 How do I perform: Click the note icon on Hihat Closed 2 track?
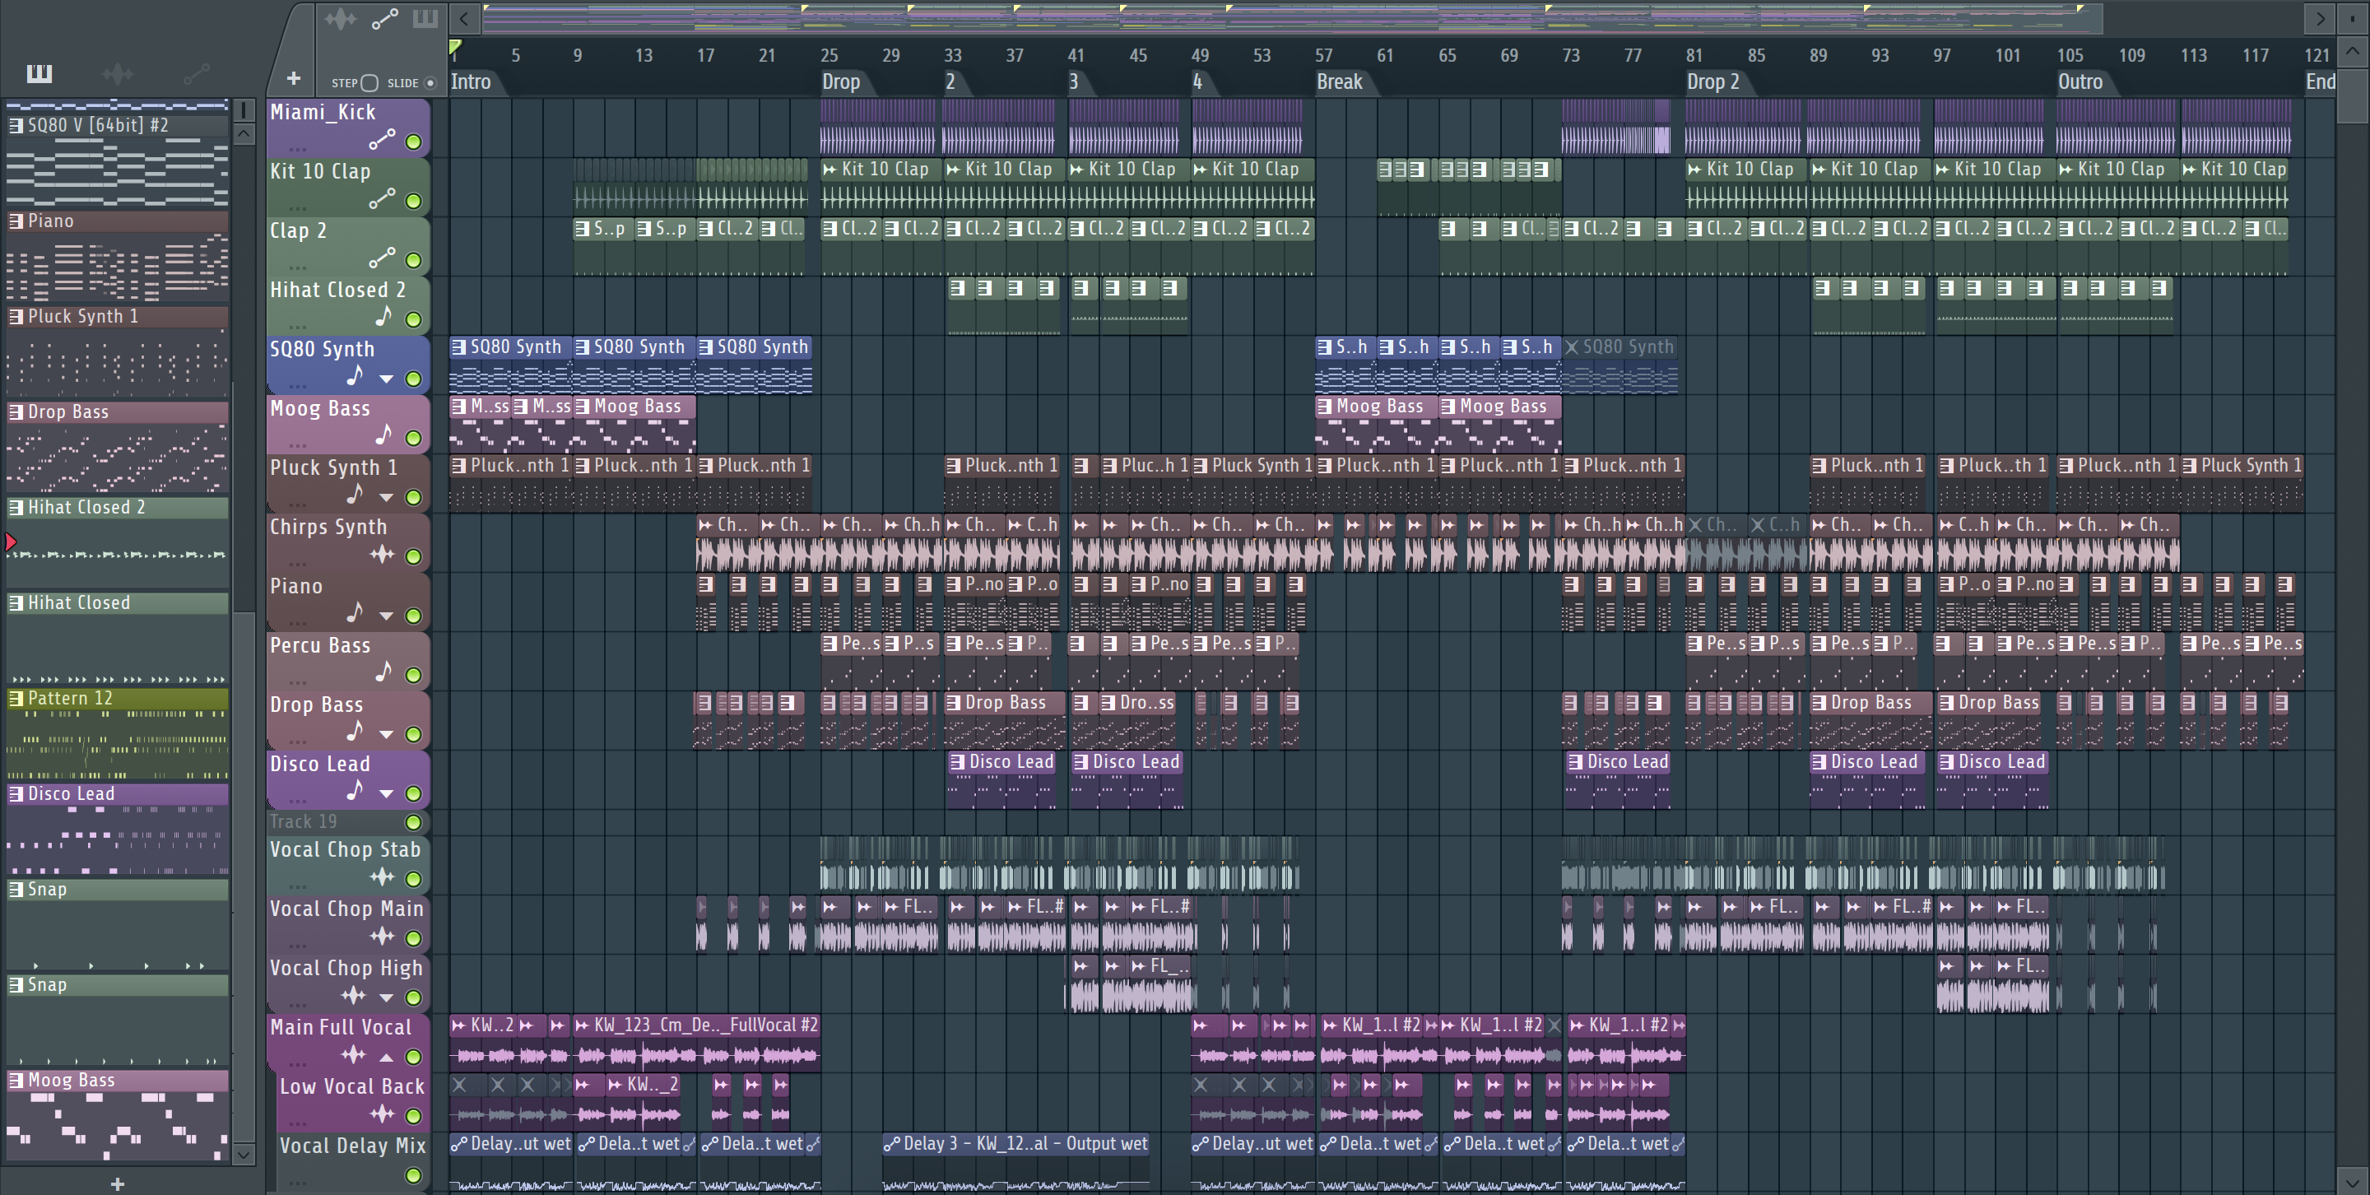[x=383, y=317]
